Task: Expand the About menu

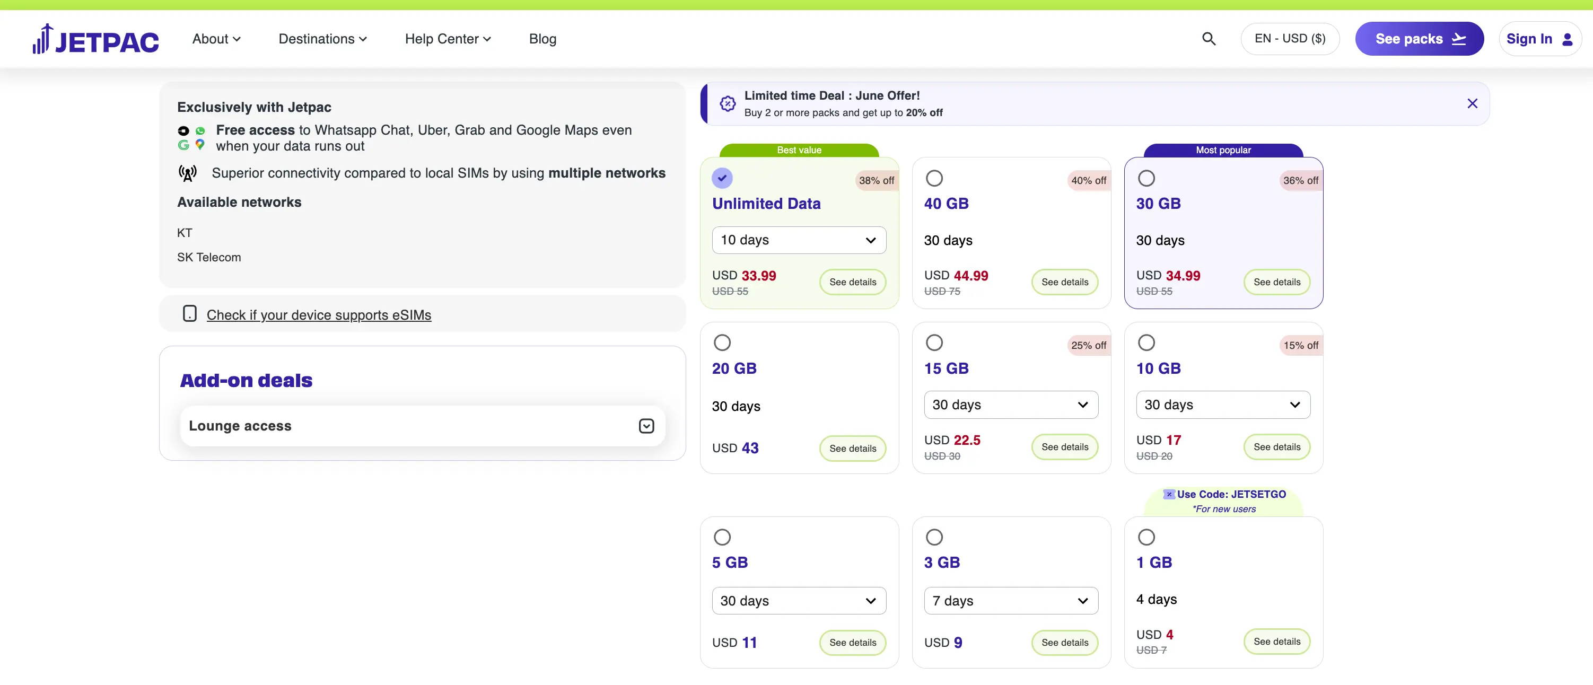Action: click(216, 39)
